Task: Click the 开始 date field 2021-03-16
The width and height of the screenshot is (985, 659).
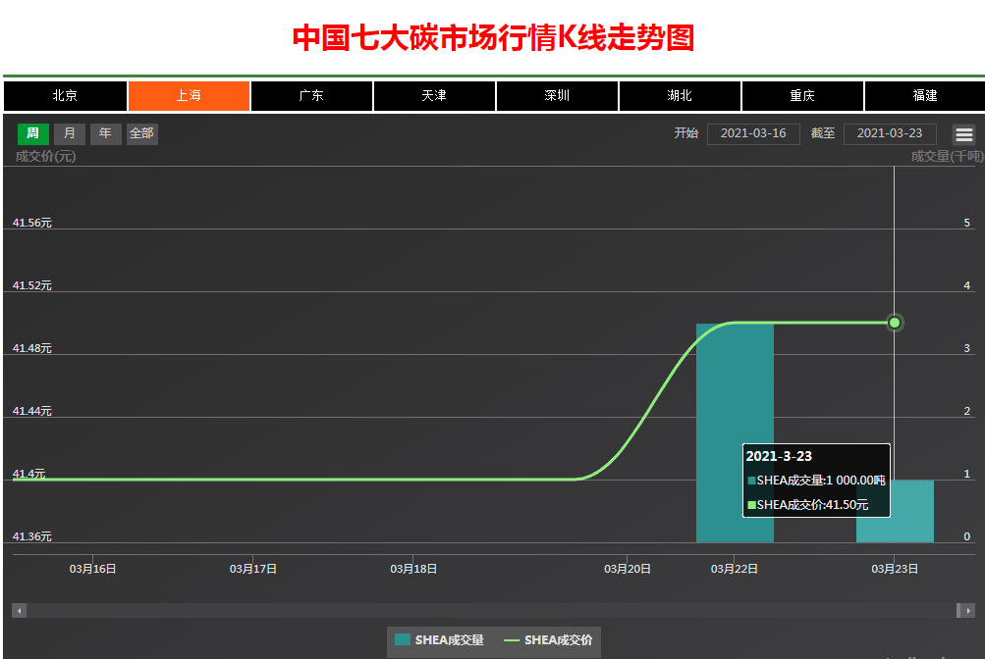Action: [753, 133]
